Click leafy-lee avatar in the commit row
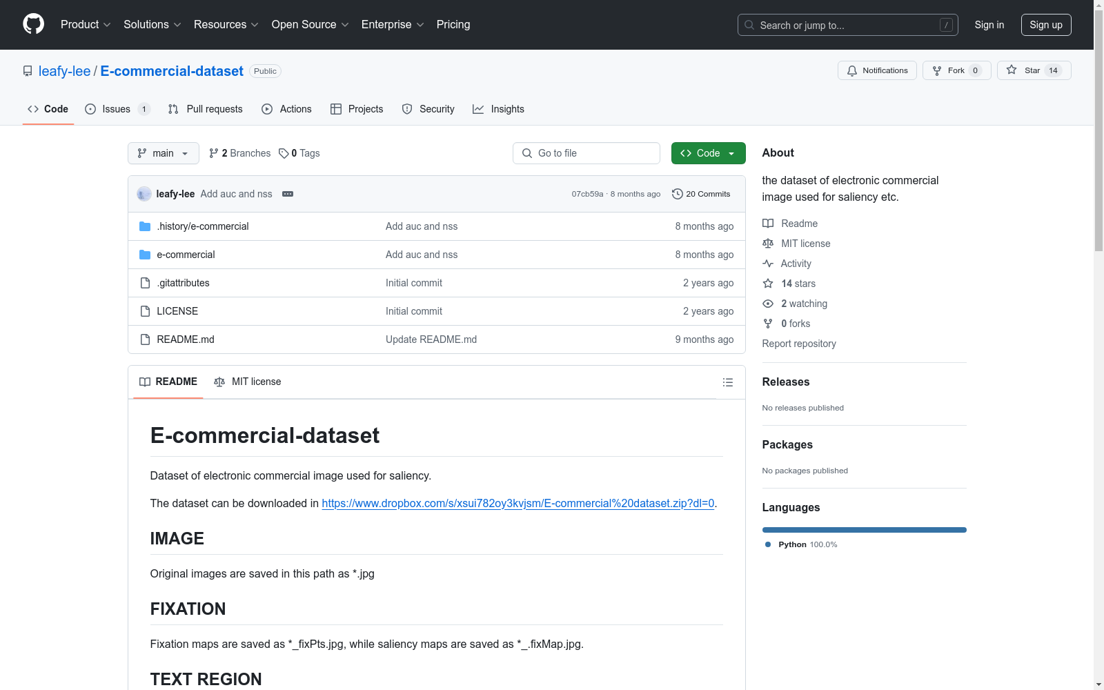The height and width of the screenshot is (690, 1104). (144, 194)
